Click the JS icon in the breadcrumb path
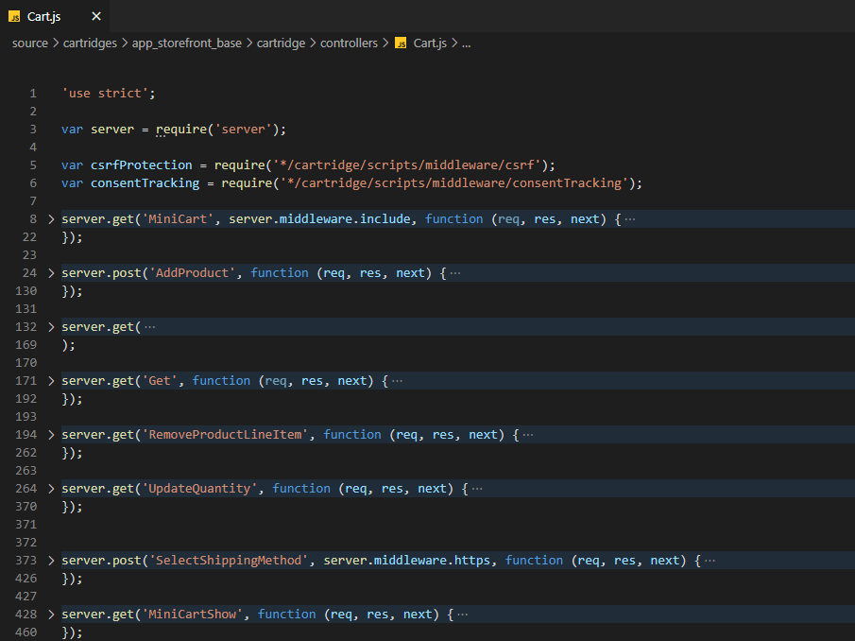The image size is (855, 641). point(401,43)
